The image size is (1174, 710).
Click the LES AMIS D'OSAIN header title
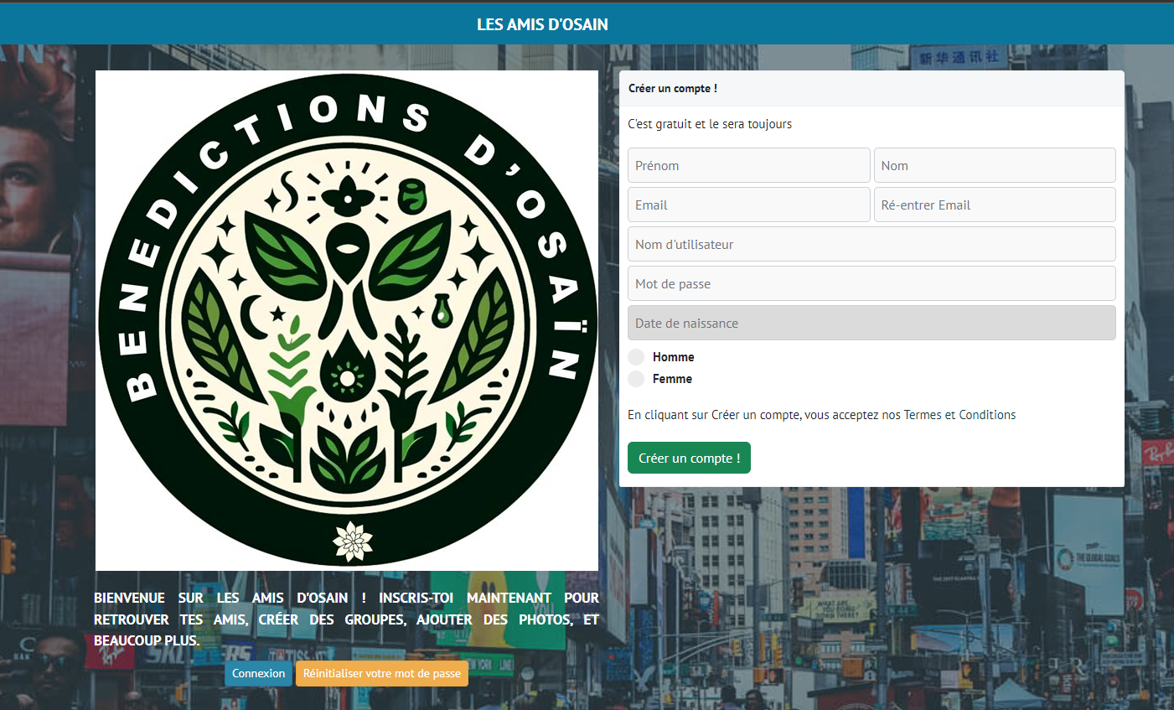[x=542, y=25]
